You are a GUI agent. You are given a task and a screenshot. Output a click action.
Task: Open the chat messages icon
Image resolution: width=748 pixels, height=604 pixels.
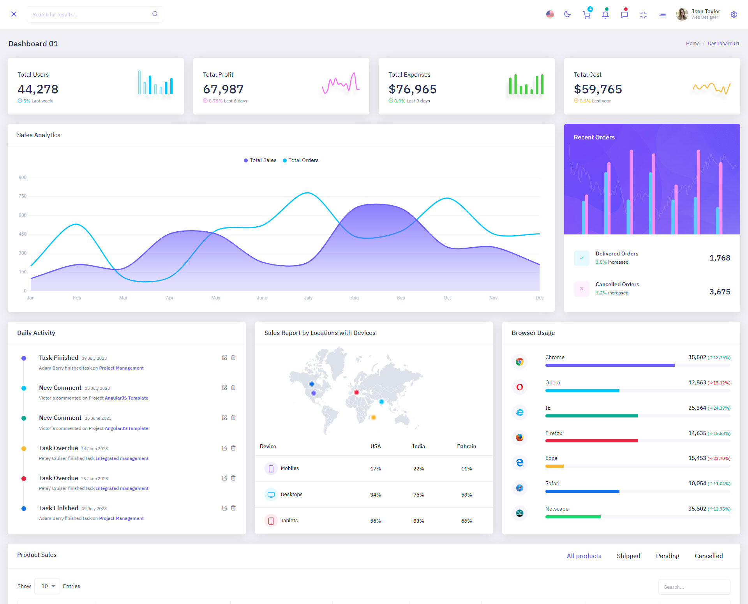[624, 15]
